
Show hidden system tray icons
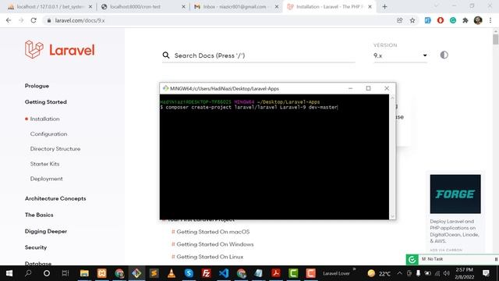coord(400,273)
